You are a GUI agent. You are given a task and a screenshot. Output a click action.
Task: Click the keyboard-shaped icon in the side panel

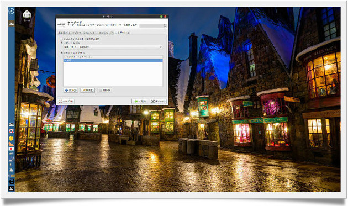tap(11, 124)
